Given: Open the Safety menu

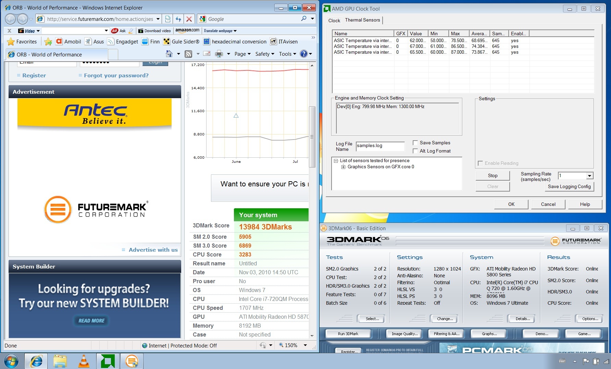Looking at the screenshot, I should [x=265, y=54].
